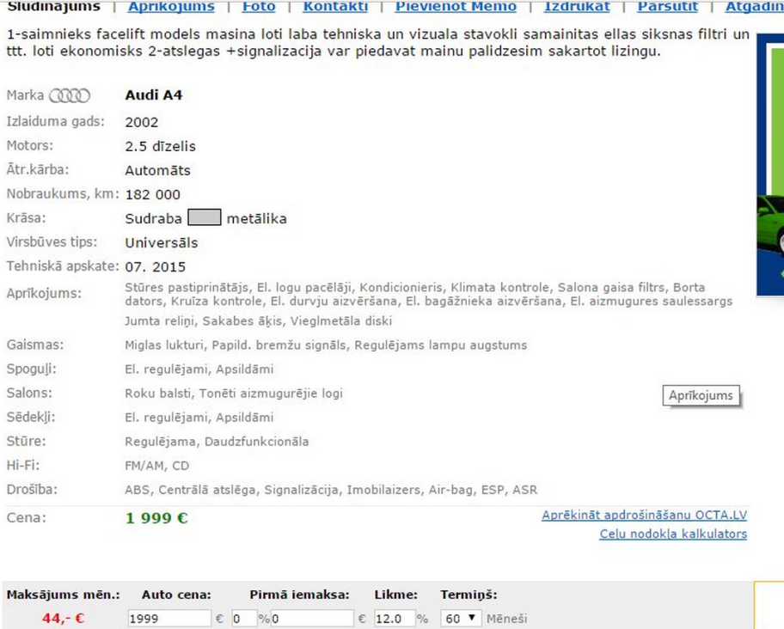Click the year value '2002'
The width and height of the screenshot is (784, 629).
click(142, 122)
